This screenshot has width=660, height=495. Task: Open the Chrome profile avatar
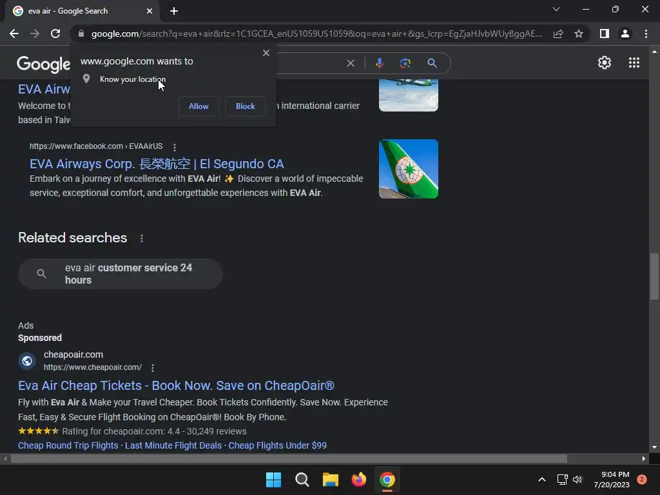625,34
